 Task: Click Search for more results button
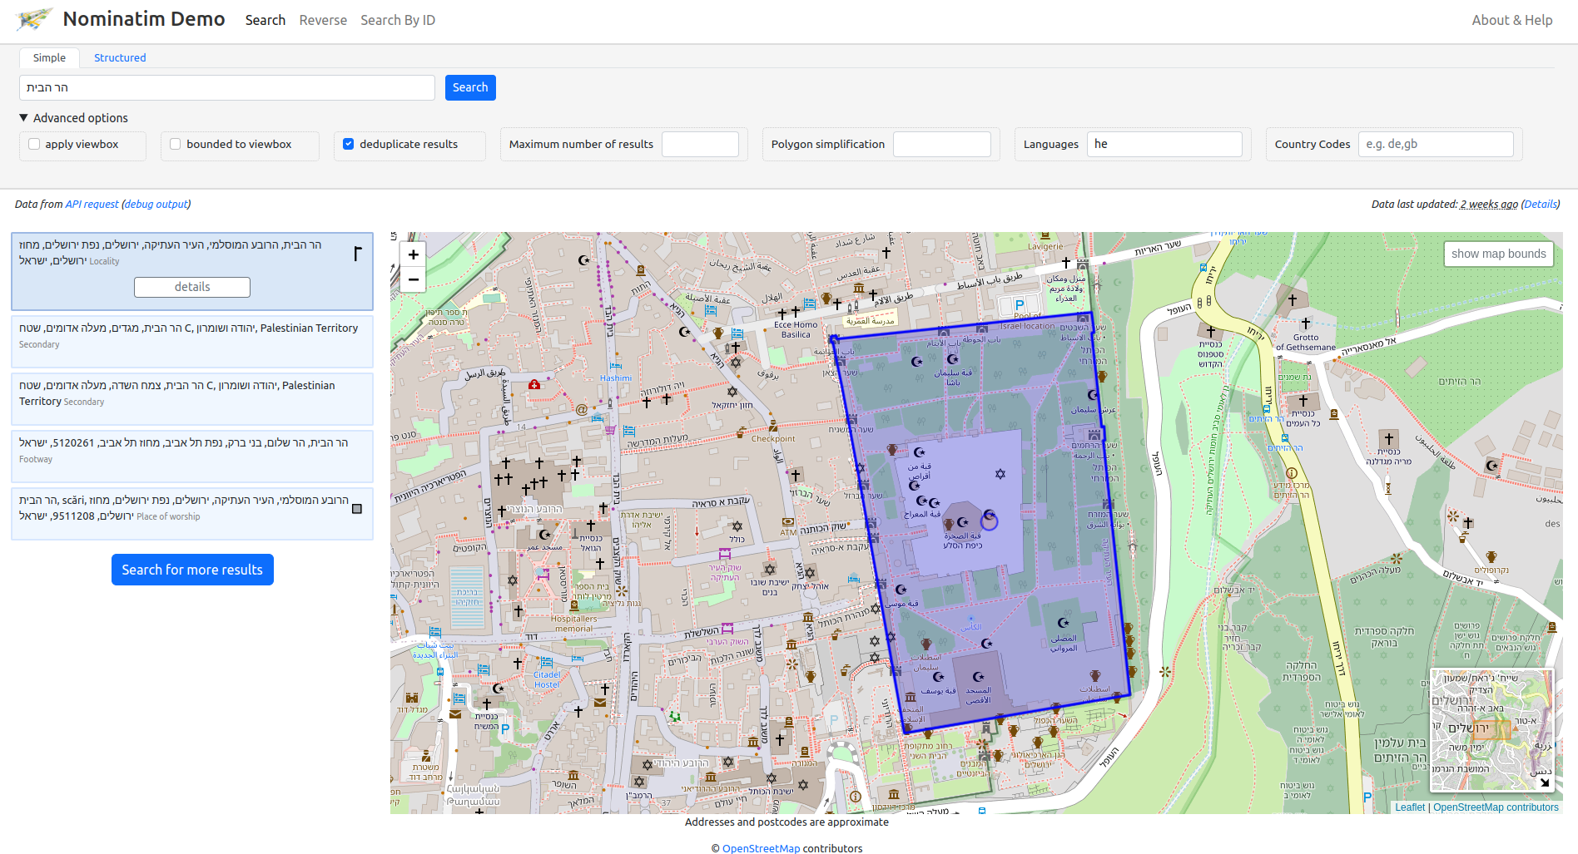coord(192,570)
